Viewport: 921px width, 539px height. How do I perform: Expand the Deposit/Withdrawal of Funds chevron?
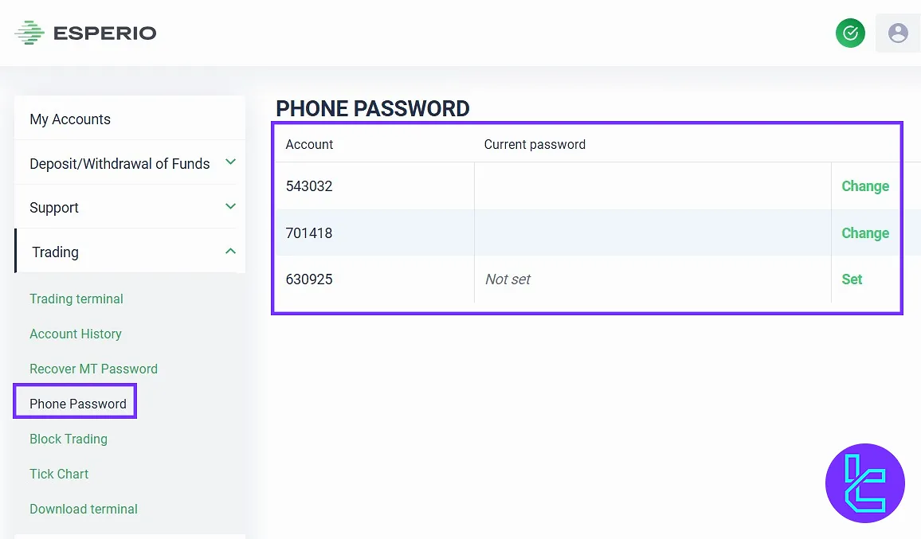click(230, 162)
